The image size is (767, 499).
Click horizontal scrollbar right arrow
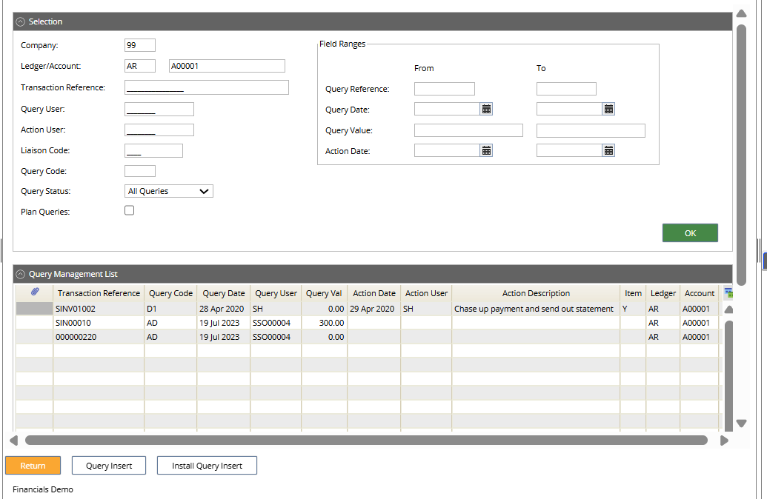725,441
